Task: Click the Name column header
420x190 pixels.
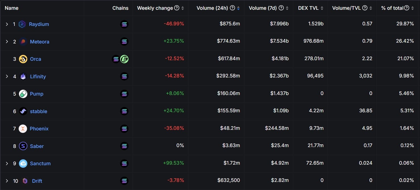Action: point(12,8)
